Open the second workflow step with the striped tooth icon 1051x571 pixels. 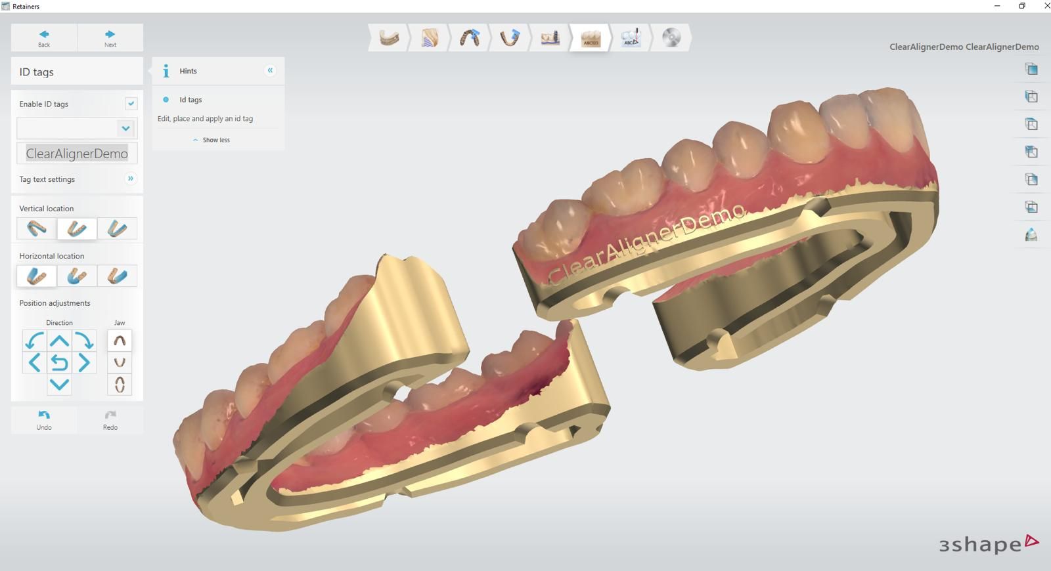point(429,38)
